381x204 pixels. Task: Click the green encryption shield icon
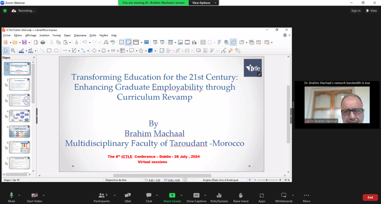[5, 11]
